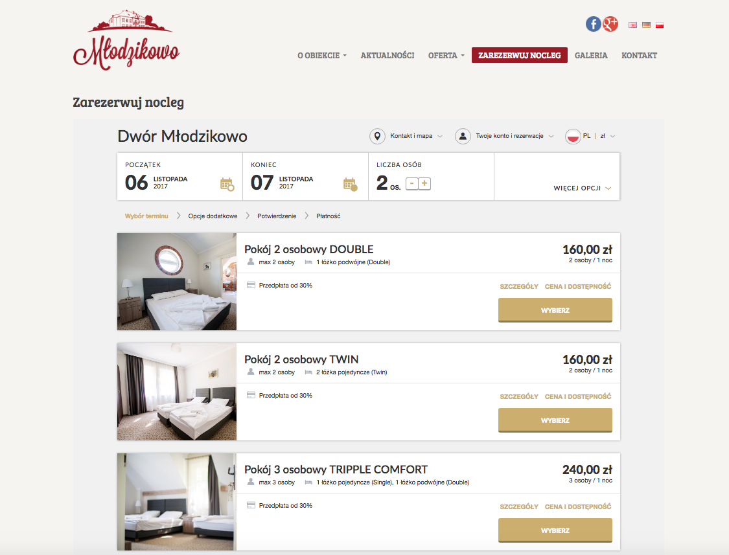Go to the Galeria menu item

pyautogui.click(x=591, y=55)
